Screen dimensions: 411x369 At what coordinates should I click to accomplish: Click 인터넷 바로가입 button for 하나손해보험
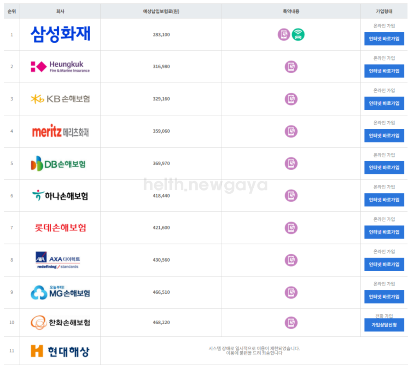[x=384, y=200]
